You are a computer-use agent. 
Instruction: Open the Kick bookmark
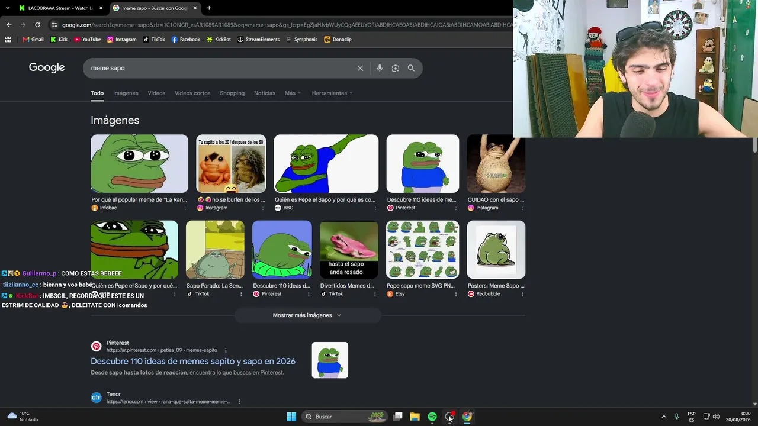(59, 40)
